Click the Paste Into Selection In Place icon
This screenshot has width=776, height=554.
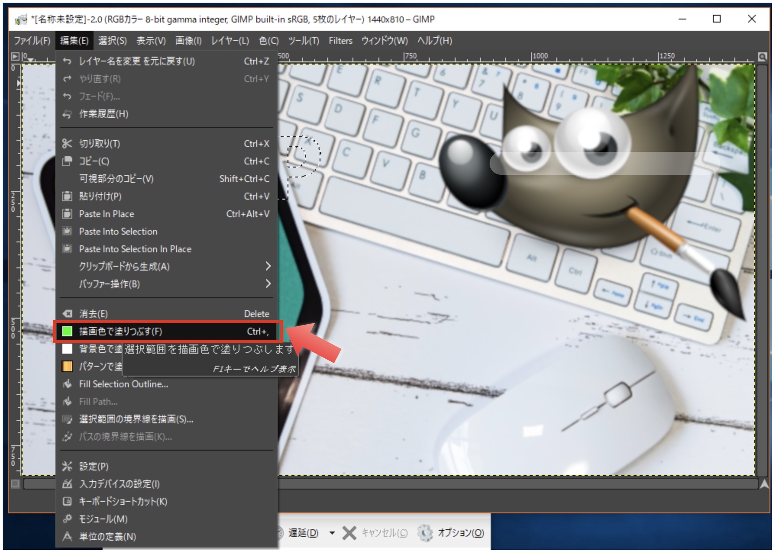pyautogui.click(x=67, y=249)
